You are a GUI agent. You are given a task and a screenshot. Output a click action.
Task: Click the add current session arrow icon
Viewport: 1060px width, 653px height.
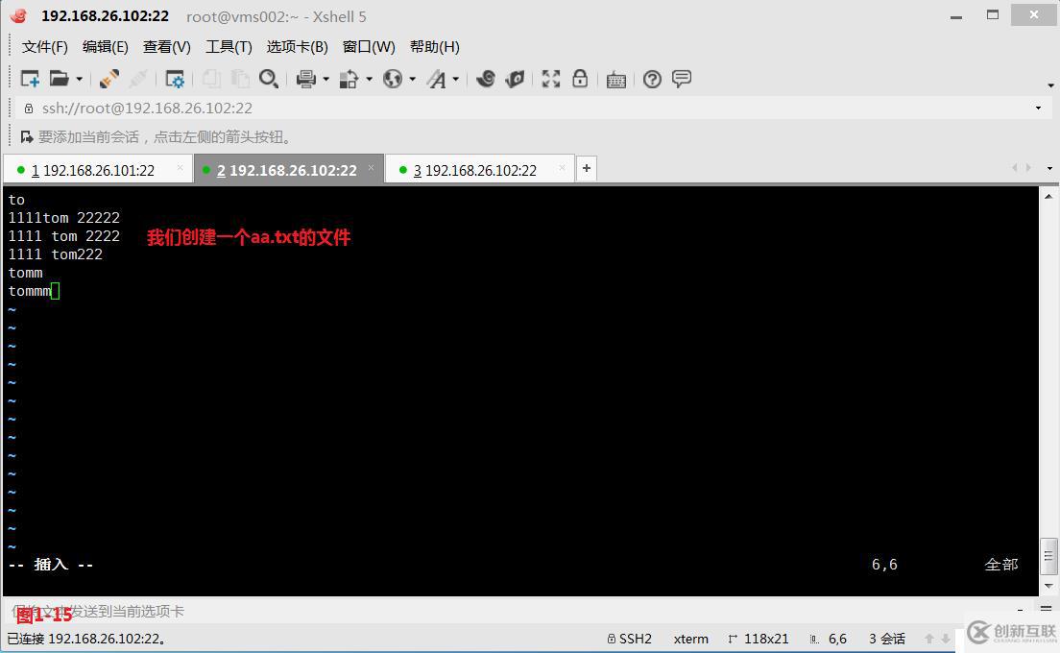coord(27,137)
